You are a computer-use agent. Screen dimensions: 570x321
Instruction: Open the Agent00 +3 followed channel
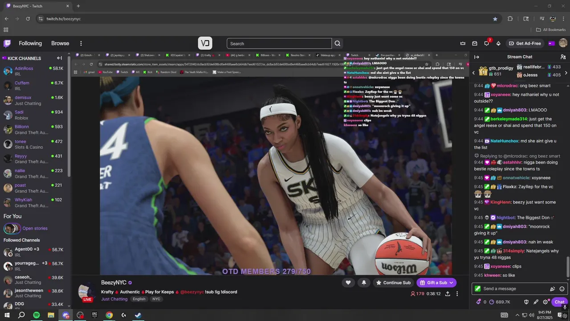click(34, 252)
